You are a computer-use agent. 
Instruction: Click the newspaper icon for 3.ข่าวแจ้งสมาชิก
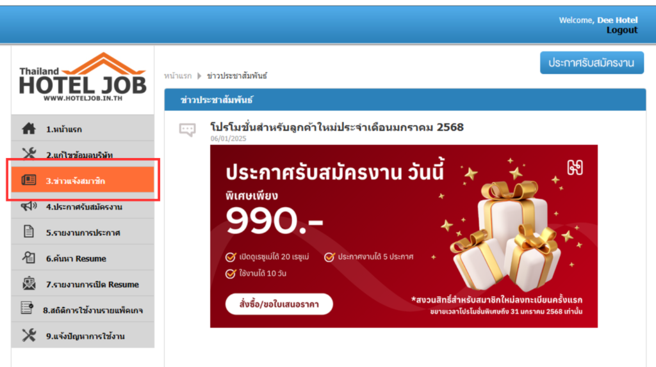(28, 180)
